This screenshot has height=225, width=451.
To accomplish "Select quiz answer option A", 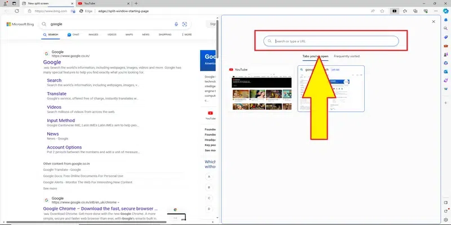I will click(209, 177).
